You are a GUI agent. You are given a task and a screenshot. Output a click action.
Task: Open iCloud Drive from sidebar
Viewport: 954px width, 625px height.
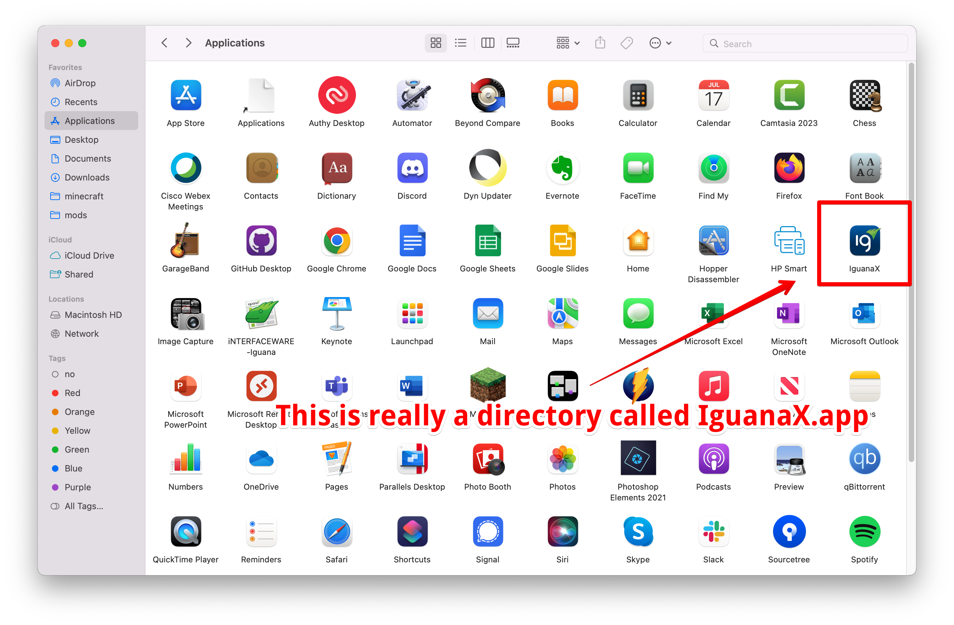(x=89, y=256)
